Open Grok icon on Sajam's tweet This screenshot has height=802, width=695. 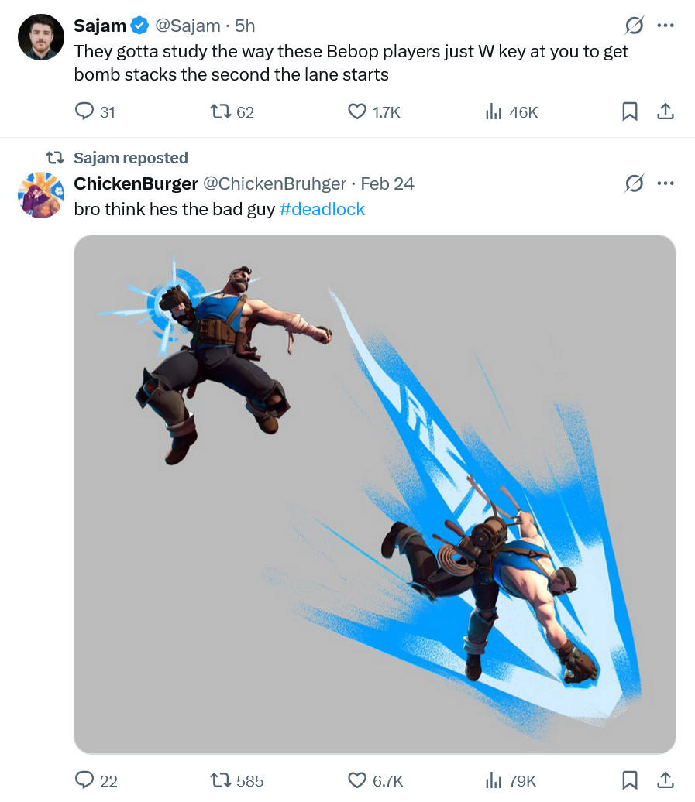[634, 25]
